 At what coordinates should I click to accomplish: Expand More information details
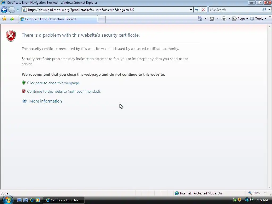coord(24,101)
